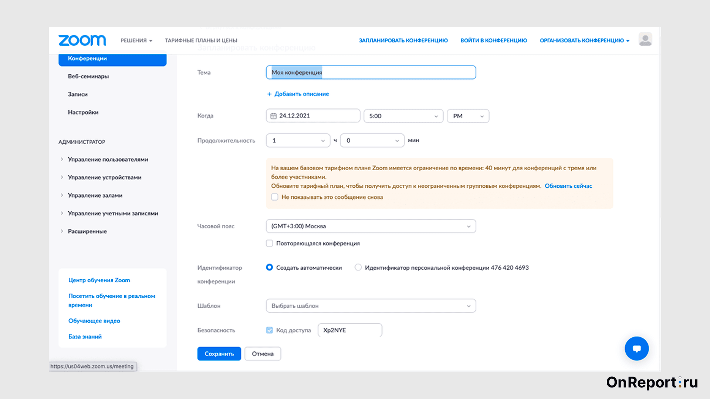
Task: Toggle the Код доступа checkbox
Action: 270,330
